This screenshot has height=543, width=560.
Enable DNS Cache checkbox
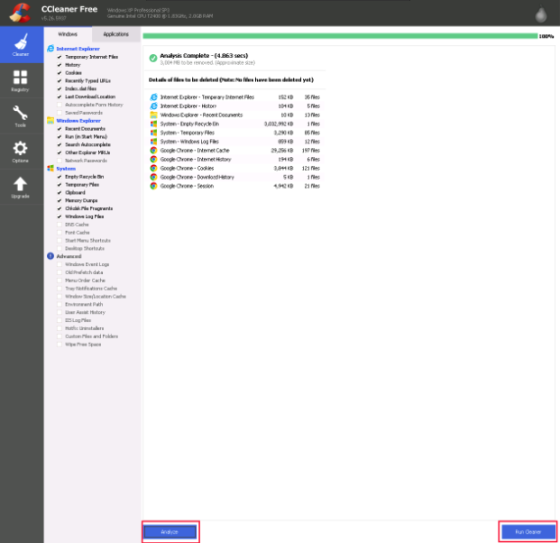(60, 225)
